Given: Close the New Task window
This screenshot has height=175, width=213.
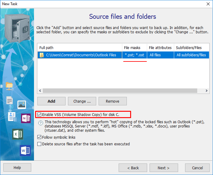Looking at the screenshot, I should 208,4.
